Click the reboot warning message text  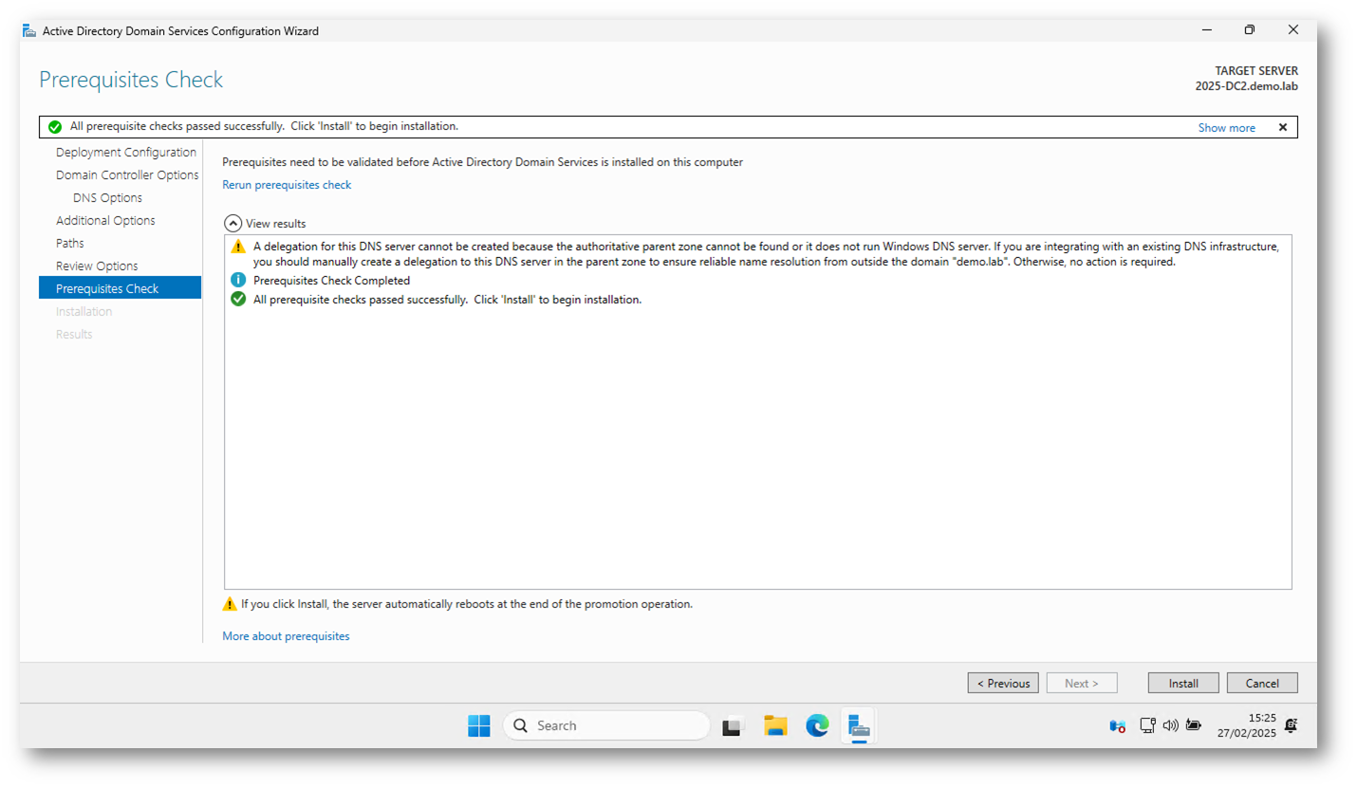click(467, 604)
